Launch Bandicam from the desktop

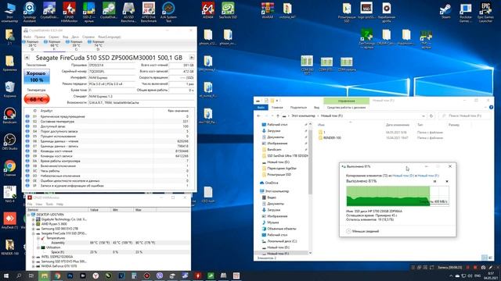(9, 116)
